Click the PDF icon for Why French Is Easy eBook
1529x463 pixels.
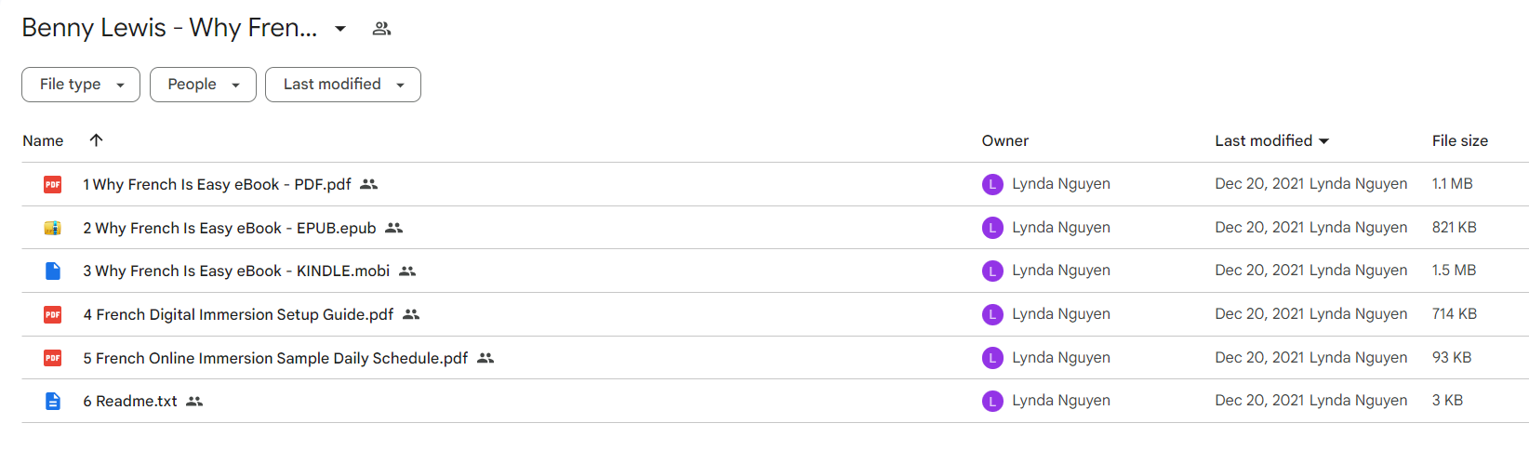tap(53, 184)
